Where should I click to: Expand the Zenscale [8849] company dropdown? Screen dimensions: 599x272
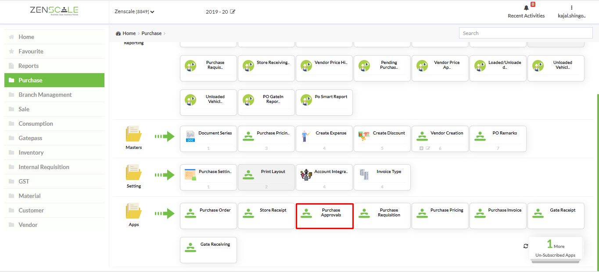click(x=134, y=11)
